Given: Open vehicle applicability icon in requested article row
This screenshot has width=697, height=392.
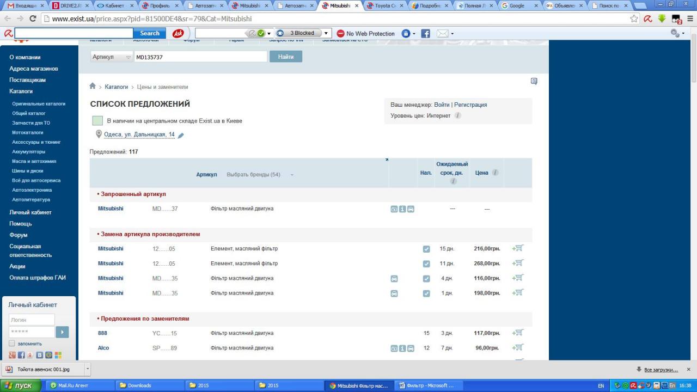Looking at the screenshot, I should click(411, 209).
